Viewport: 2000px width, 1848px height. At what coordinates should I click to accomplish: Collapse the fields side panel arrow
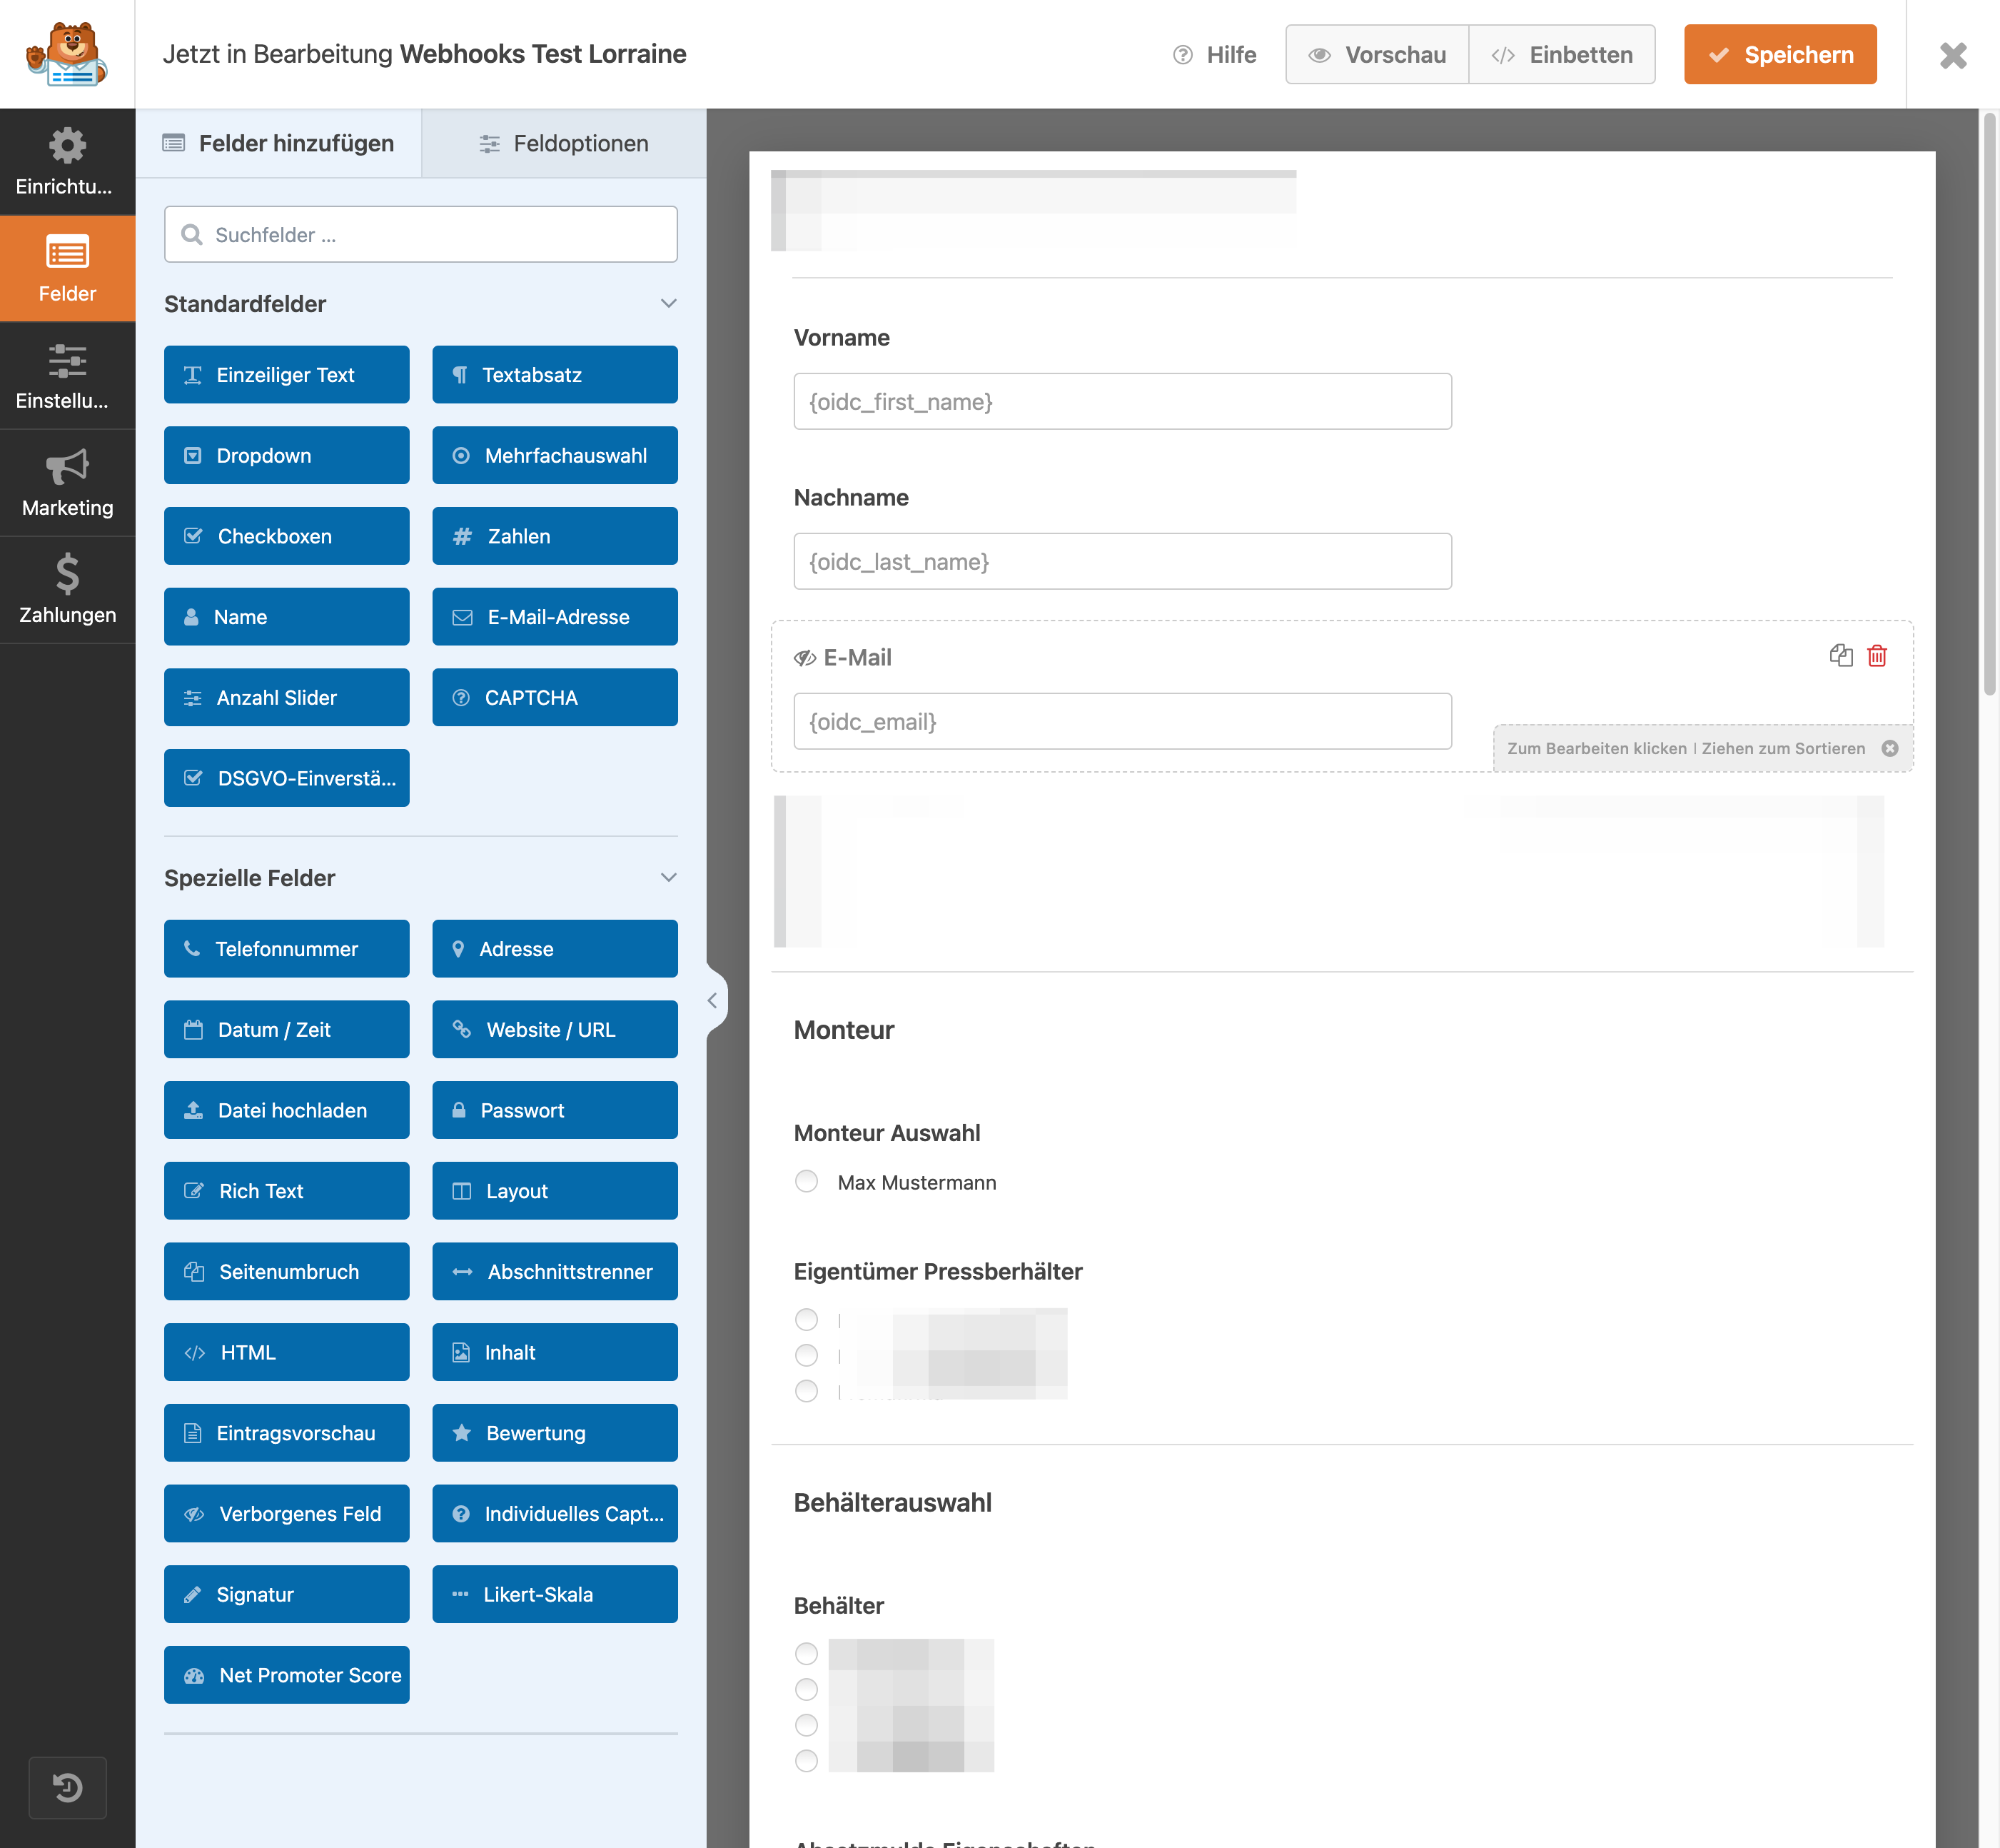point(712,1000)
